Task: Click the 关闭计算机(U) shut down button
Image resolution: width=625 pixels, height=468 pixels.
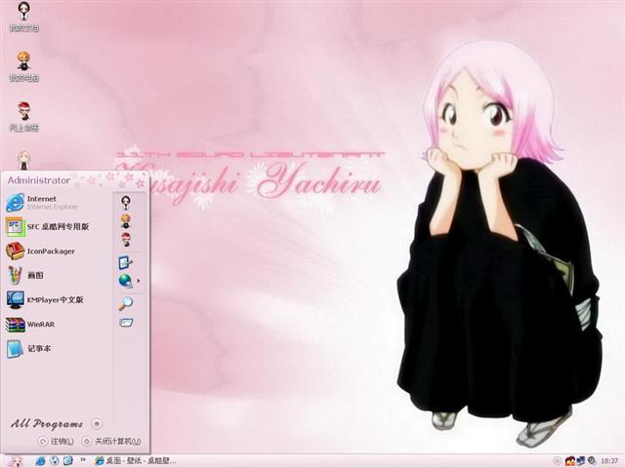Action: coord(111,442)
